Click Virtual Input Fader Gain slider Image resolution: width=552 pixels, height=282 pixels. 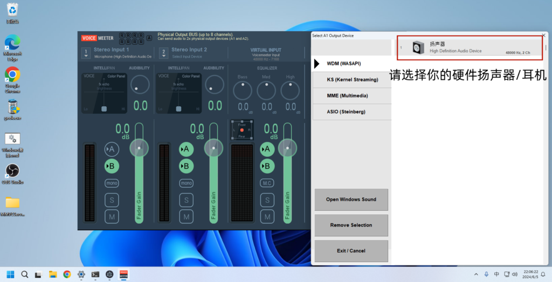(288, 173)
